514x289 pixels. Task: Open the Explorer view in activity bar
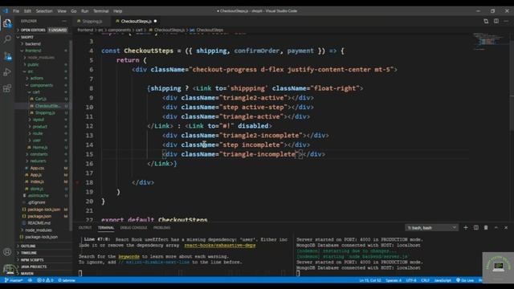[x=7, y=23]
